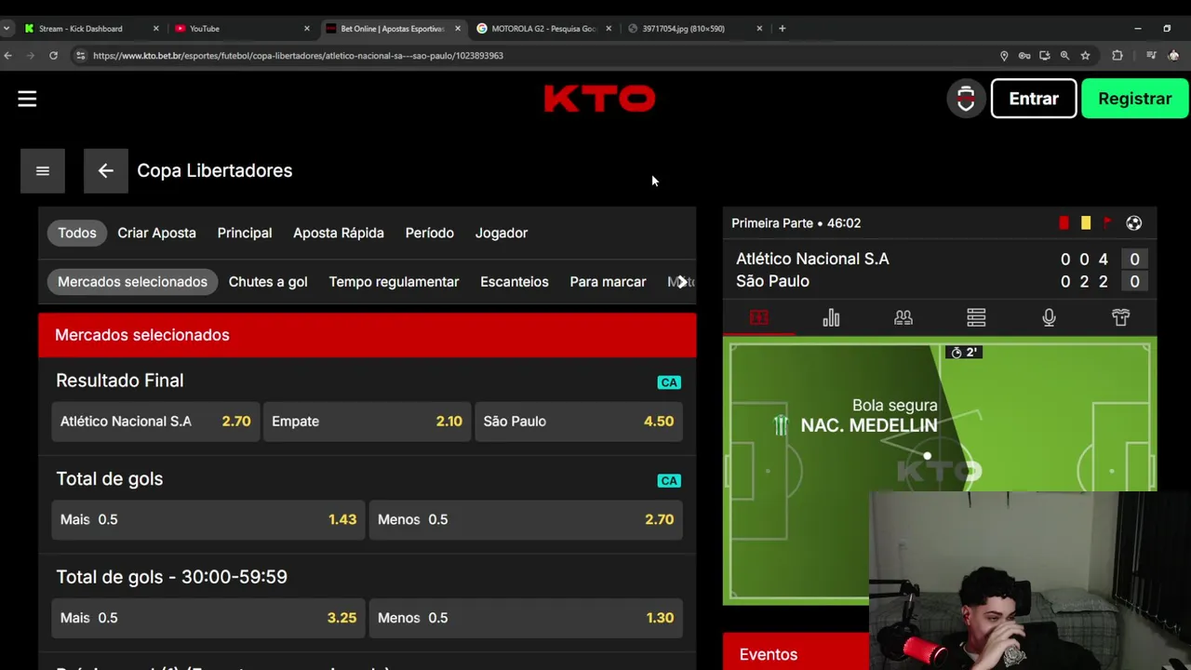Select the live pitch view tab icon
1191x670 pixels.
759,318
